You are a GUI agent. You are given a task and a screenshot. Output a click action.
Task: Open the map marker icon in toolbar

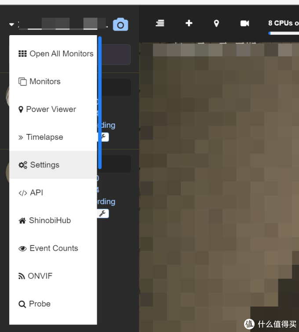click(x=216, y=23)
